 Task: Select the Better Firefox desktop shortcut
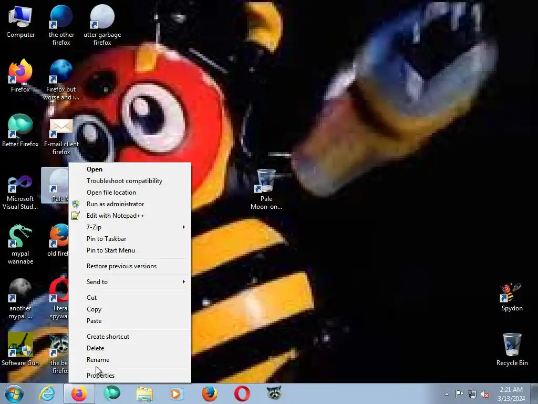pyautogui.click(x=20, y=131)
